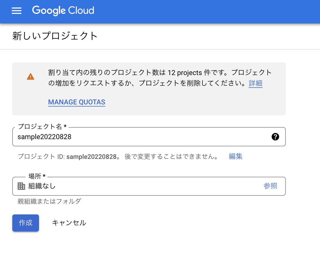Click the 場所 field showing 組織なし

point(134,186)
